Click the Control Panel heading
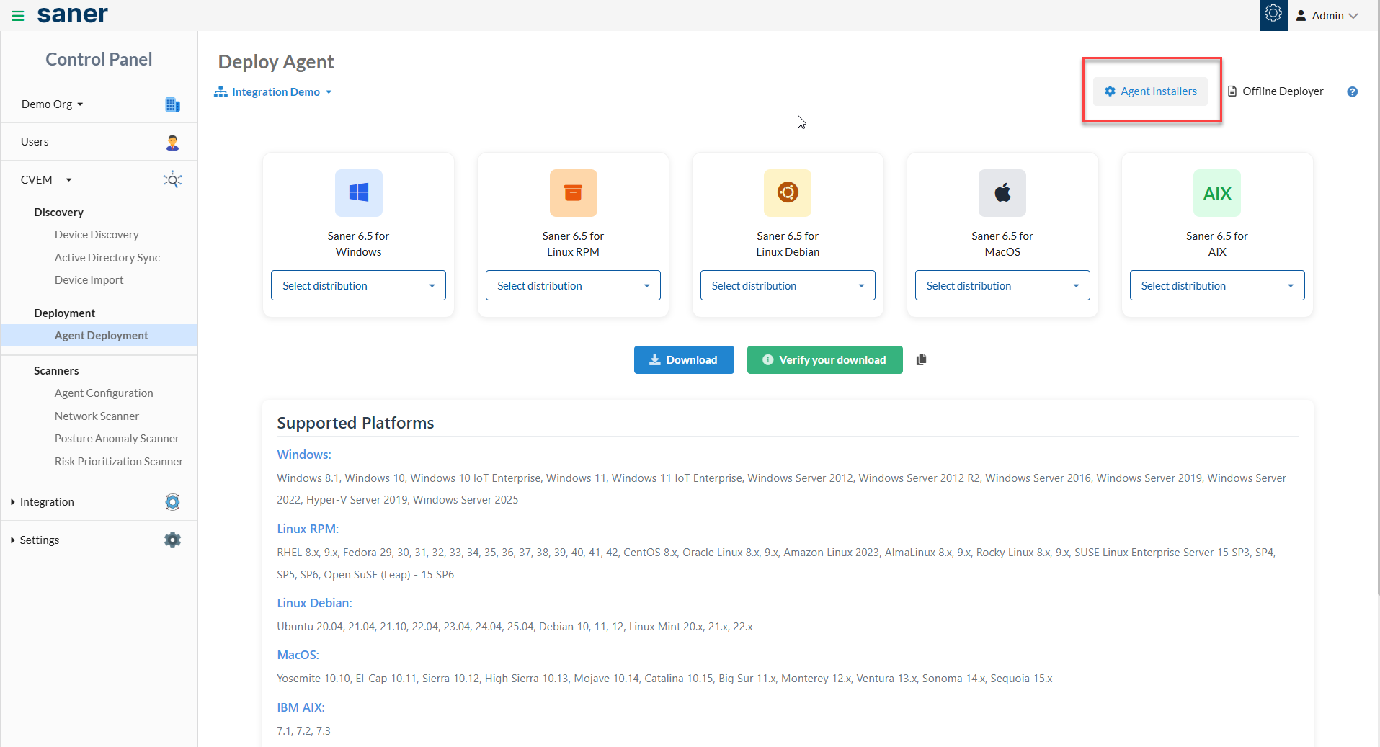1380x747 pixels. [99, 59]
